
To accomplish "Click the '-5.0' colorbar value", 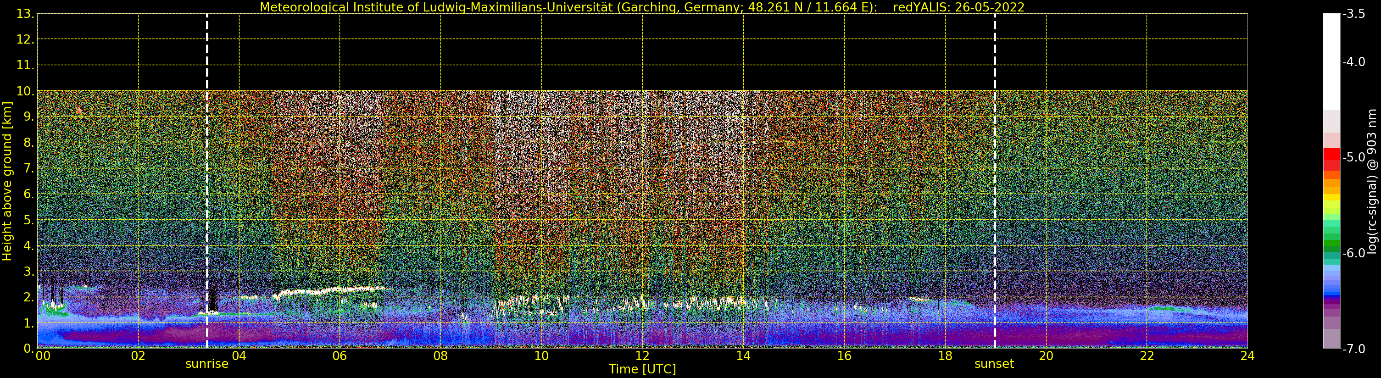I will click(x=1353, y=157).
